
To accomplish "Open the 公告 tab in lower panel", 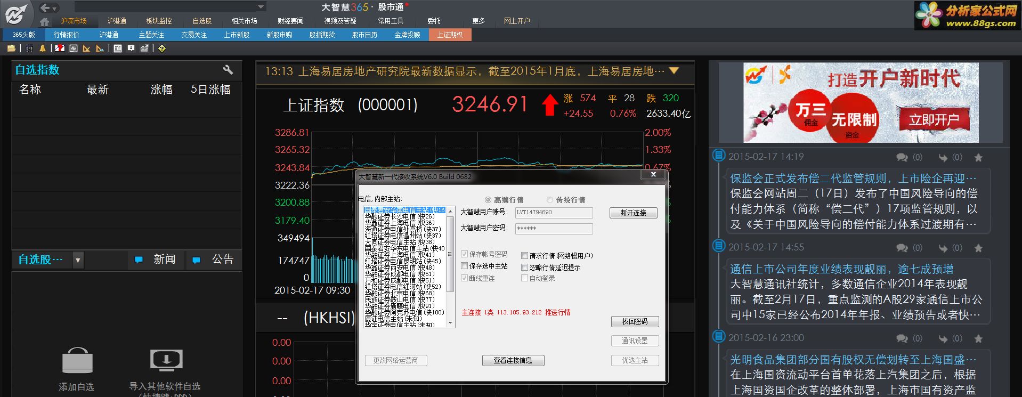I will coord(215,260).
